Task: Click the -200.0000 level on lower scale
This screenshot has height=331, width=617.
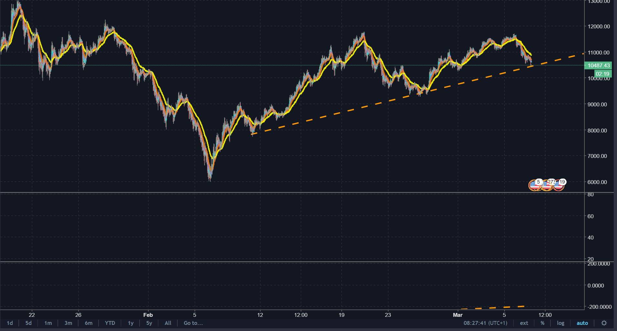Action: click(600, 307)
